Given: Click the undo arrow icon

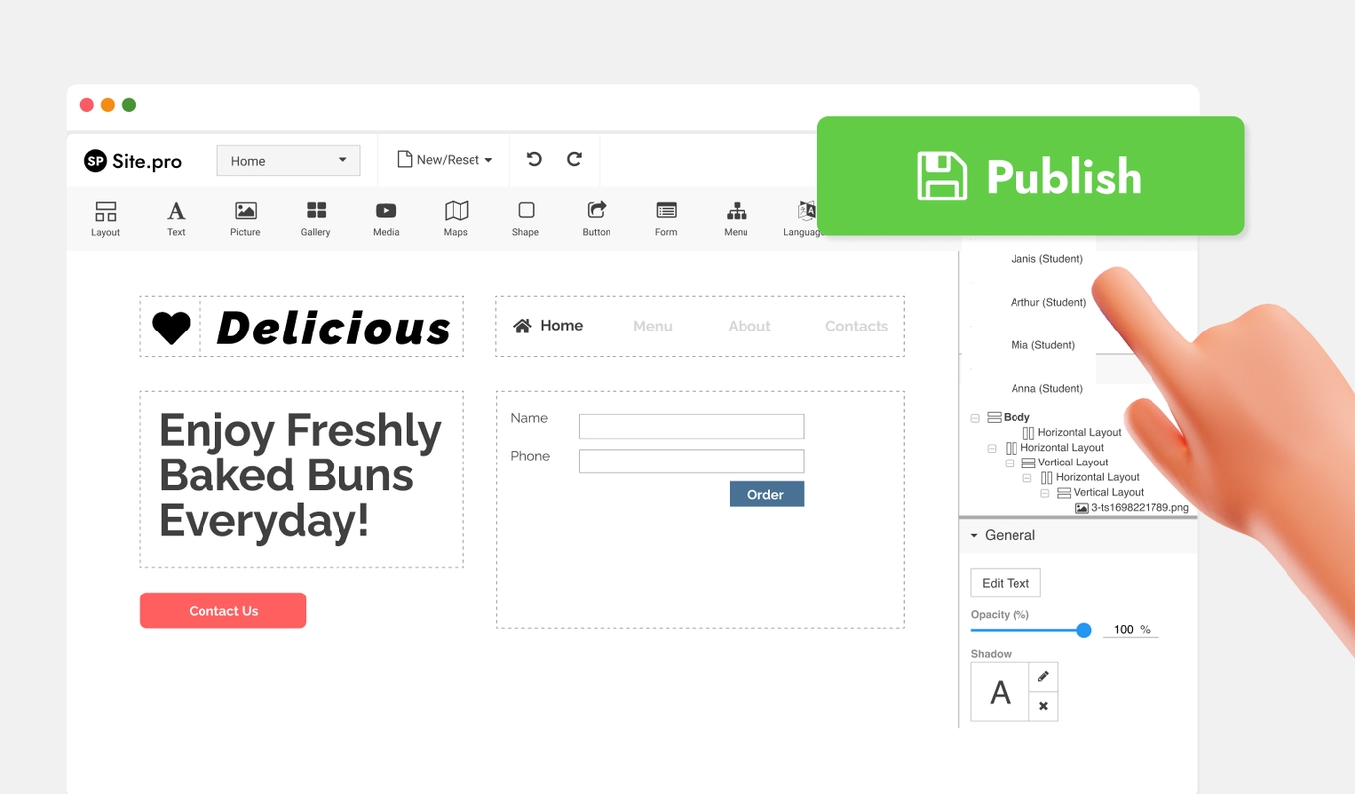Looking at the screenshot, I should pos(534,160).
